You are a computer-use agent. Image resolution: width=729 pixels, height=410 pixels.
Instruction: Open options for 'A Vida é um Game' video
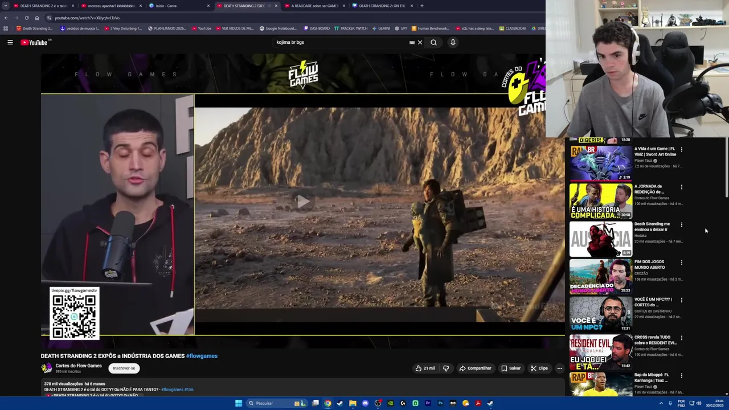[x=682, y=149]
